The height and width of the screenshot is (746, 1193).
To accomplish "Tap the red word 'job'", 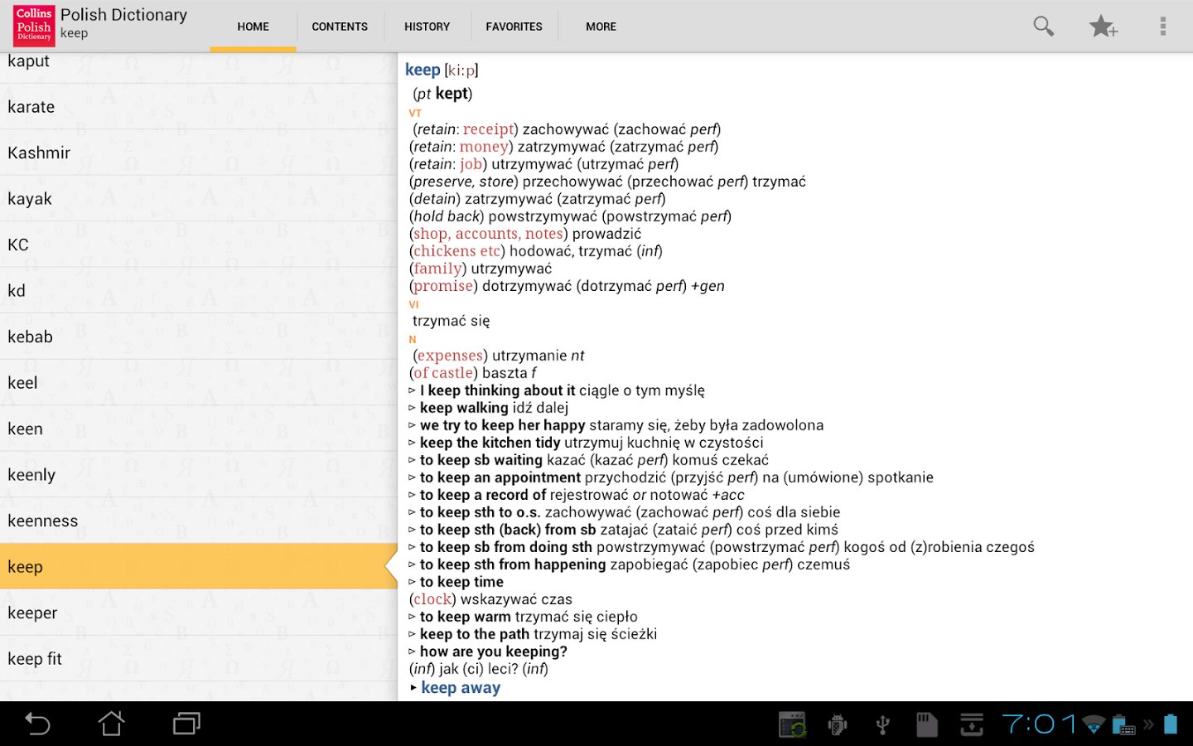I will [x=471, y=164].
